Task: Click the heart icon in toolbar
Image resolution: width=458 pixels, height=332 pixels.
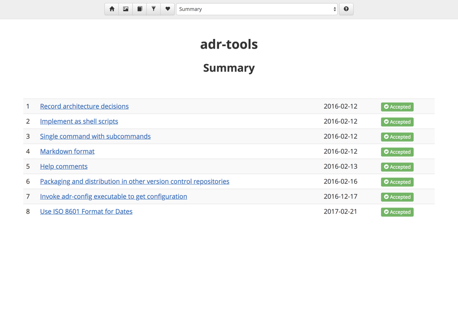Action: point(168,9)
